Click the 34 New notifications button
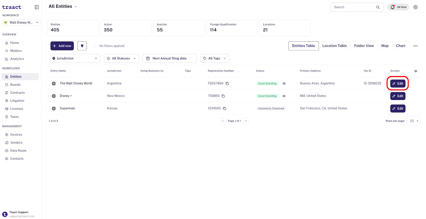This screenshot has width=426, height=219. pos(398,7)
